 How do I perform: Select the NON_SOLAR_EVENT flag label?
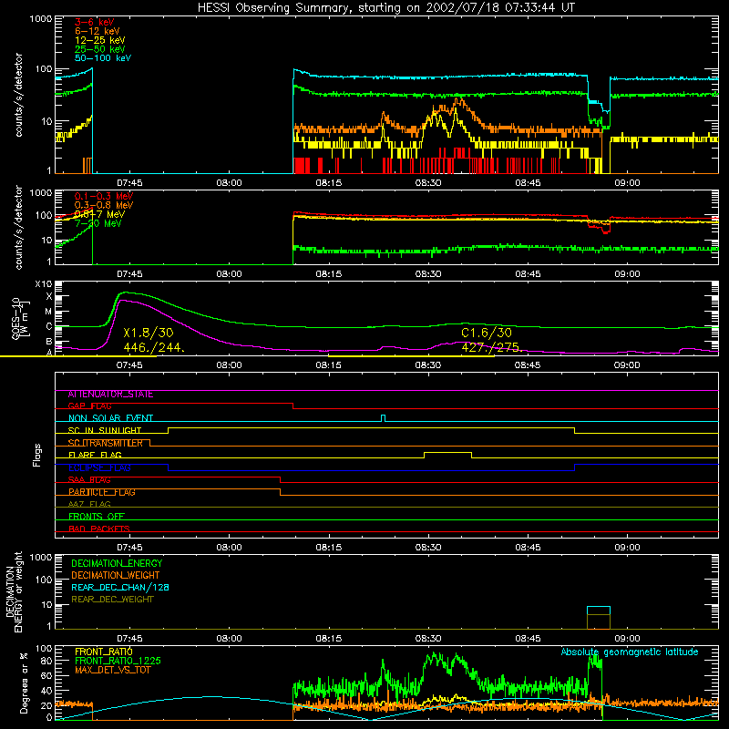(110, 418)
